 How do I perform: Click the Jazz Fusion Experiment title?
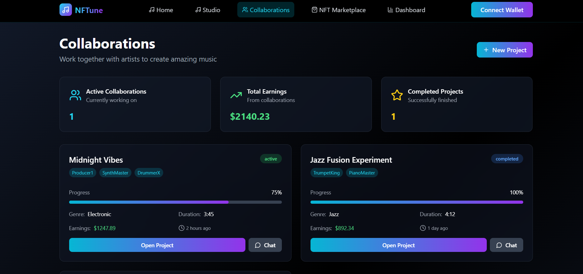coord(351,160)
